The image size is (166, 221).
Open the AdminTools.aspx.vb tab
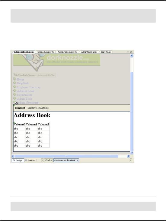pos(67,52)
